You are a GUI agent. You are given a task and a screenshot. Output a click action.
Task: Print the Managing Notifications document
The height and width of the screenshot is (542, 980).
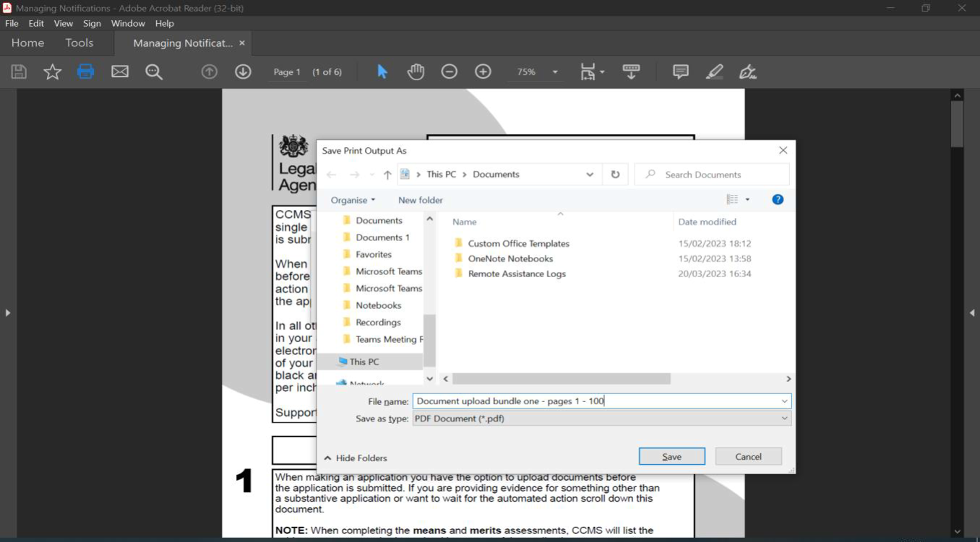pos(85,71)
